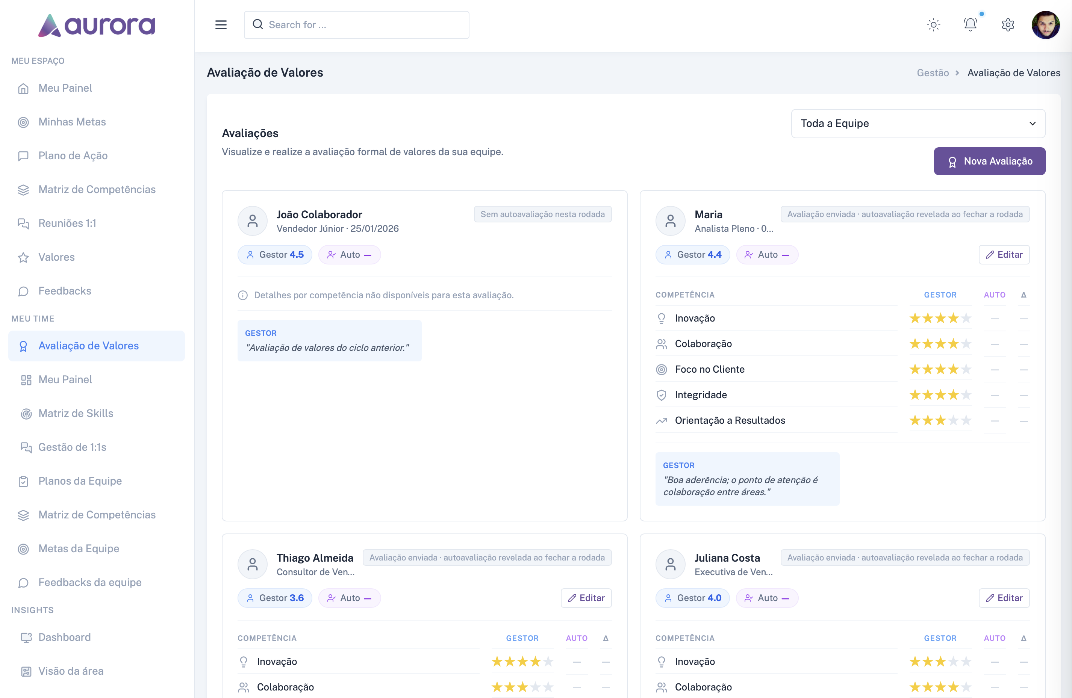
Task: Click the Feedbacks speech bubble icon
Action: coord(23,291)
